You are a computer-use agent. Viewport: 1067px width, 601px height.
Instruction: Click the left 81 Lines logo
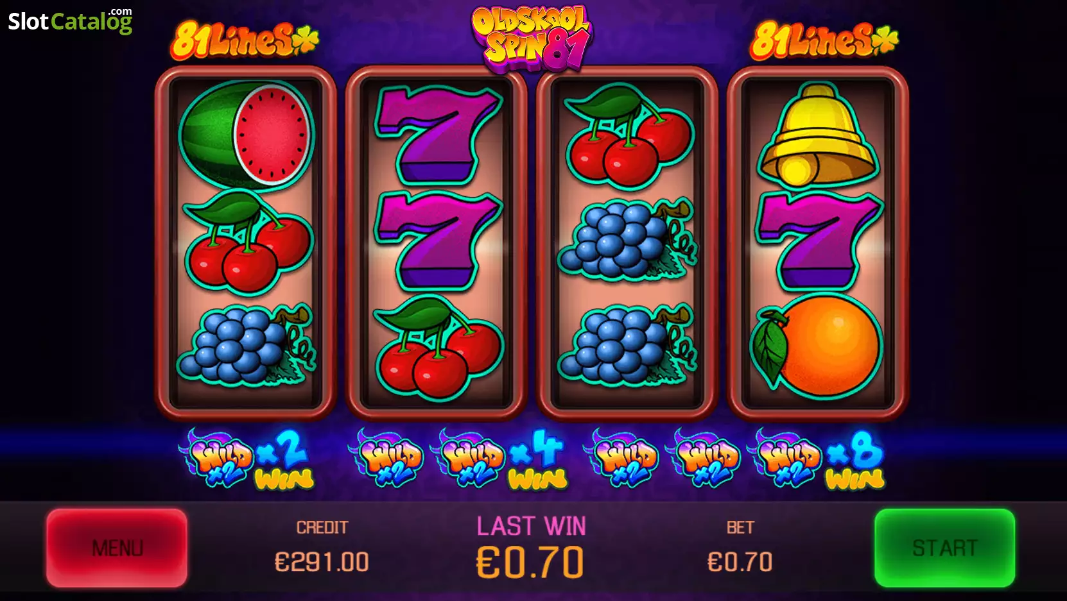click(245, 40)
